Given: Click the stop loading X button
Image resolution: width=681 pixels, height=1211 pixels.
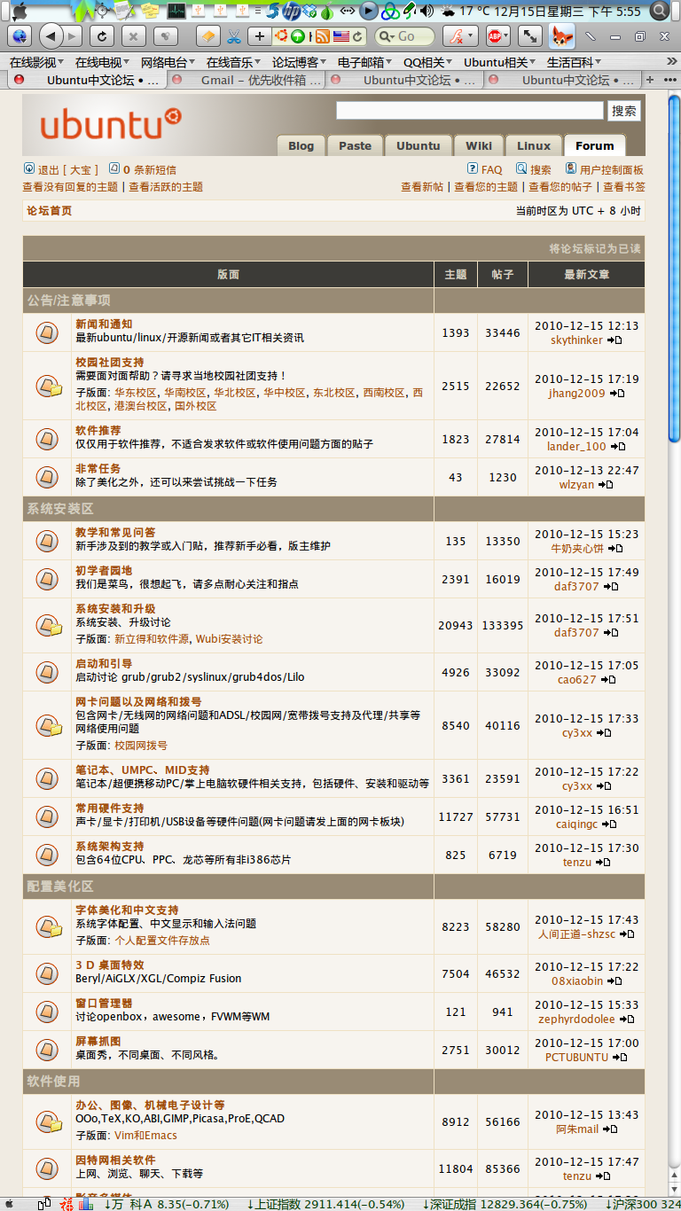Looking at the screenshot, I should 133,36.
